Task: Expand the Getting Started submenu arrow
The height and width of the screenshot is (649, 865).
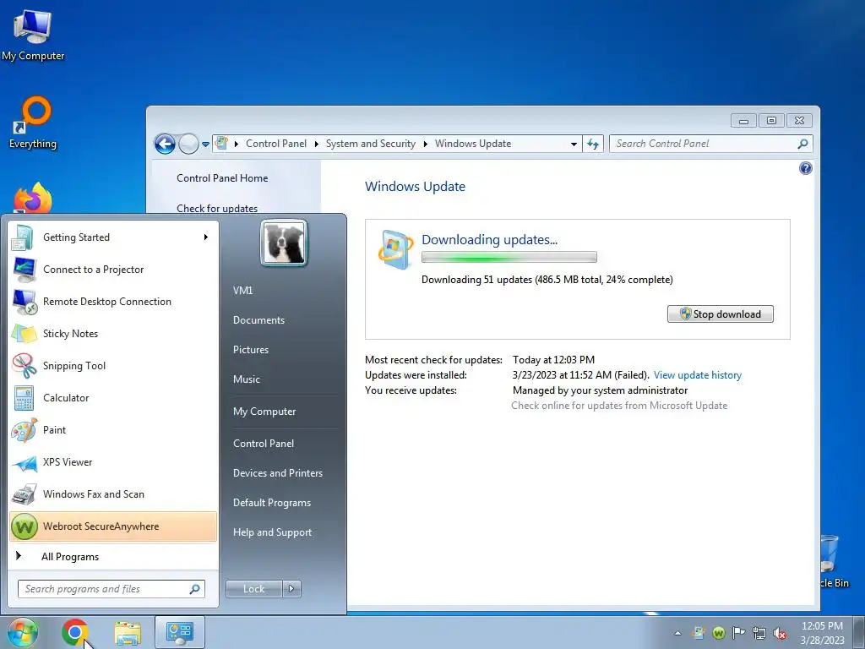Action: pos(206,237)
